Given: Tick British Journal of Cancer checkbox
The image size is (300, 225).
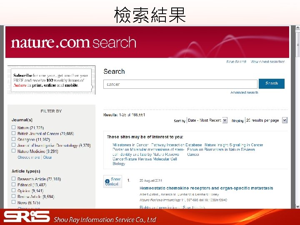Looking at the screenshot, I should tap(14, 133).
